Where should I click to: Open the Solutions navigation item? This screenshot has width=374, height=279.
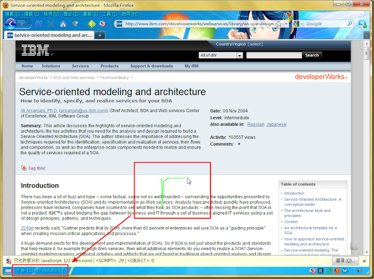point(51,66)
